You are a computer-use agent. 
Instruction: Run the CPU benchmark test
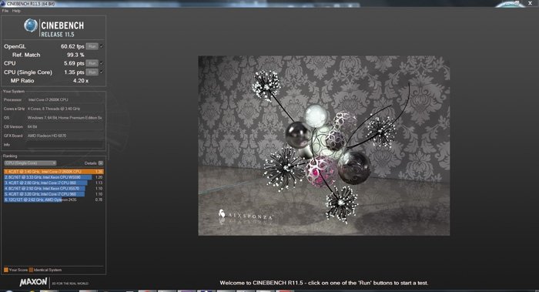(92, 63)
